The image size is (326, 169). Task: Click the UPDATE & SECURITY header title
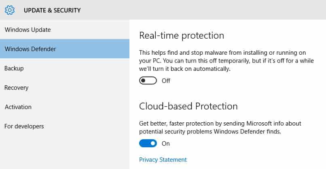pyautogui.click(x=52, y=10)
